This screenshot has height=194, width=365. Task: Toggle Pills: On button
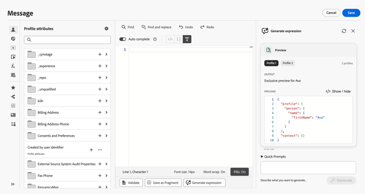pyautogui.click(x=239, y=172)
